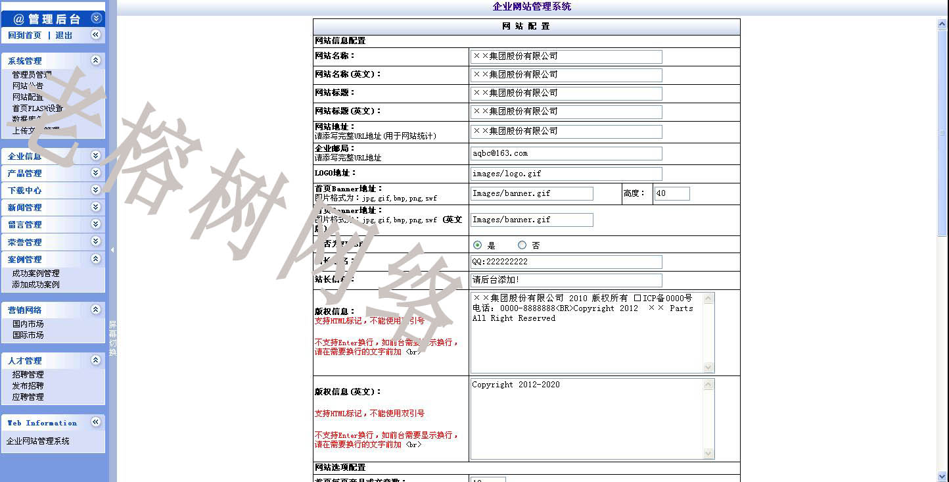Open 国际市场 under 营销网络
This screenshot has height=482, width=949.
(x=28, y=335)
